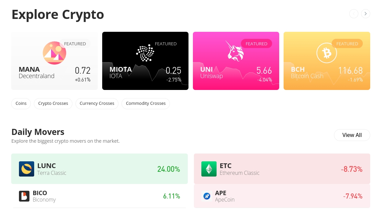Select the Ethereum Classic green diamond icon
This screenshot has height=209, width=378.
click(209, 169)
